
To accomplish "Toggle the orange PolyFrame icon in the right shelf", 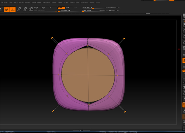I will 184,105.
